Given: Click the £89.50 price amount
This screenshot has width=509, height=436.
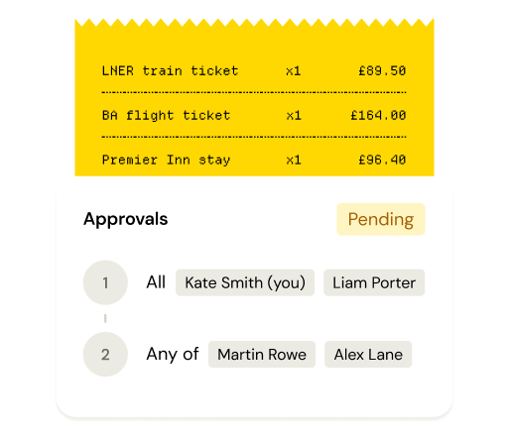Looking at the screenshot, I should click(382, 70).
